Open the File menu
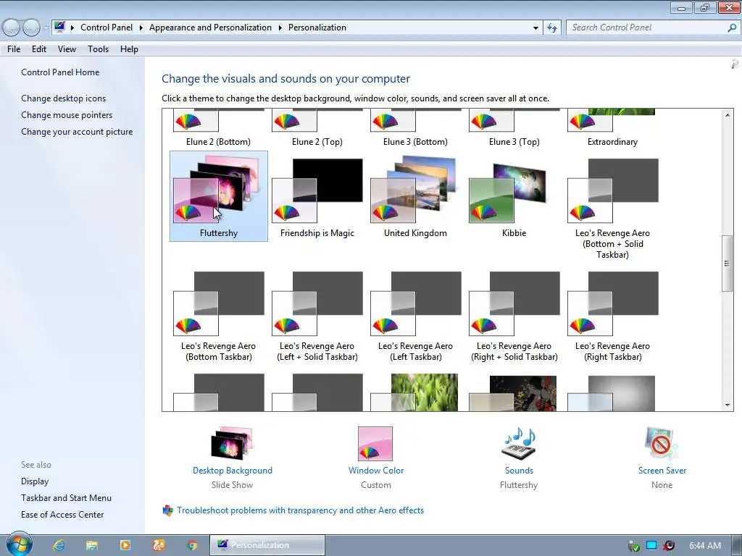Viewport: 742px width, 556px height. pos(14,49)
